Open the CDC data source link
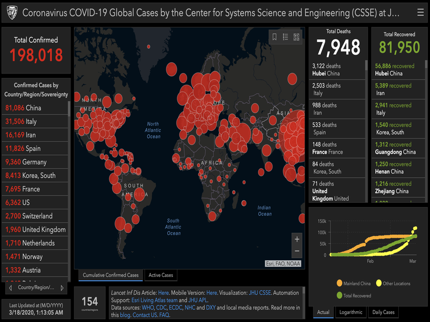The height and width of the screenshot is (322, 430). coord(161,308)
